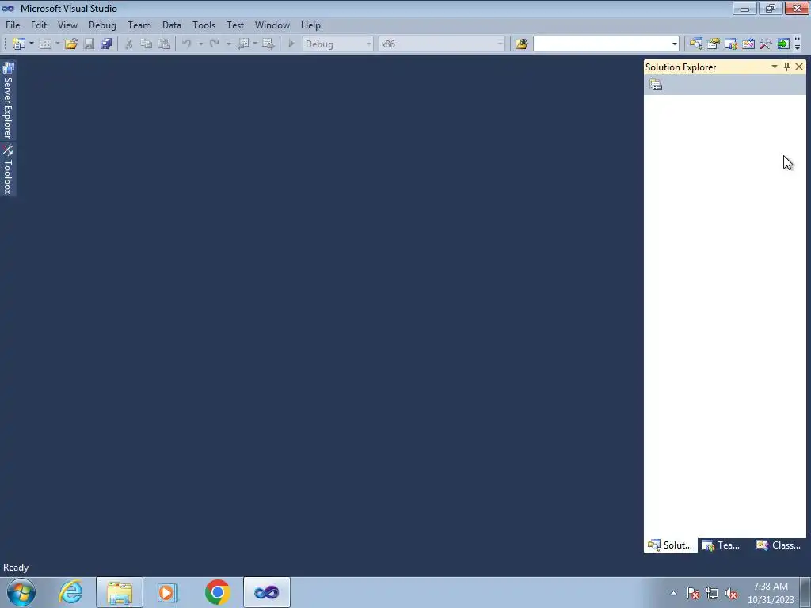The image size is (811, 608).
Task: Open the Navigate Backward dropdown arrow
Action: [255, 44]
